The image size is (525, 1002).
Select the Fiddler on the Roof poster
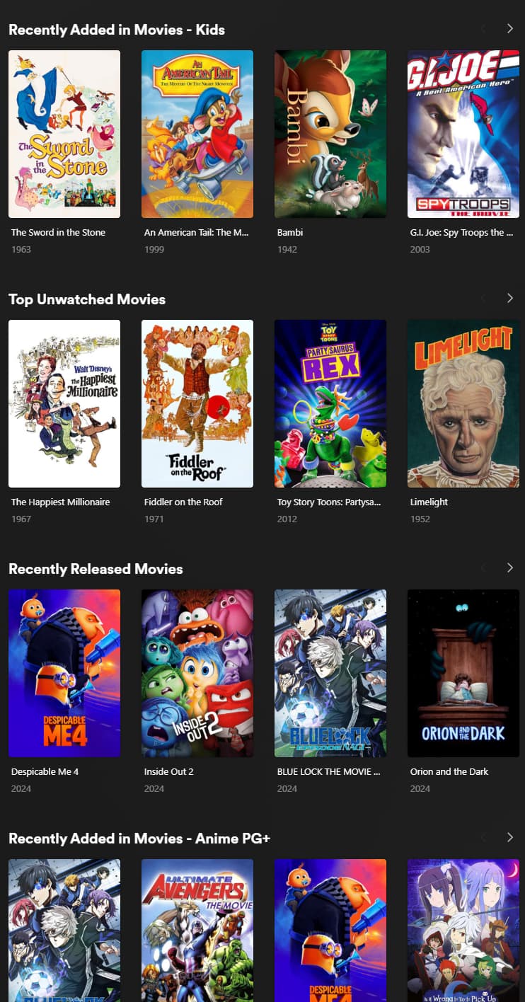[197, 403]
